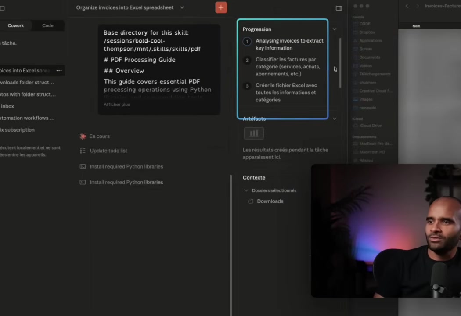Viewport: 461px width, 316px height.
Task: Open the Organize invoices task title dropdown
Action: [x=182, y=7]
